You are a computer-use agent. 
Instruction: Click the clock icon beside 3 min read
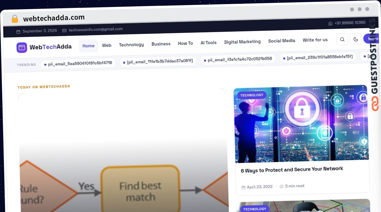[x=282, y=186]
